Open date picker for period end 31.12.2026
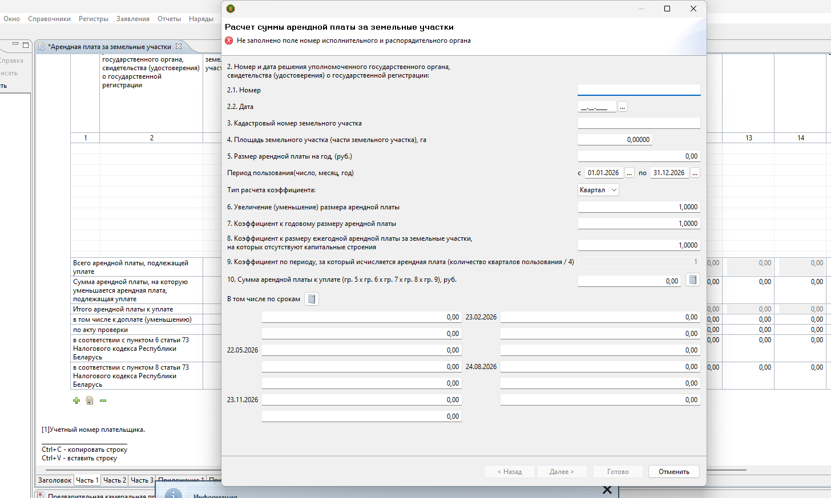Screen dimensions: 831x498 [695, 173]
